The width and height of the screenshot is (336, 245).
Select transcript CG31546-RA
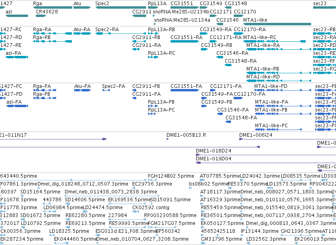pyautogui.click(x=220, y=57)
